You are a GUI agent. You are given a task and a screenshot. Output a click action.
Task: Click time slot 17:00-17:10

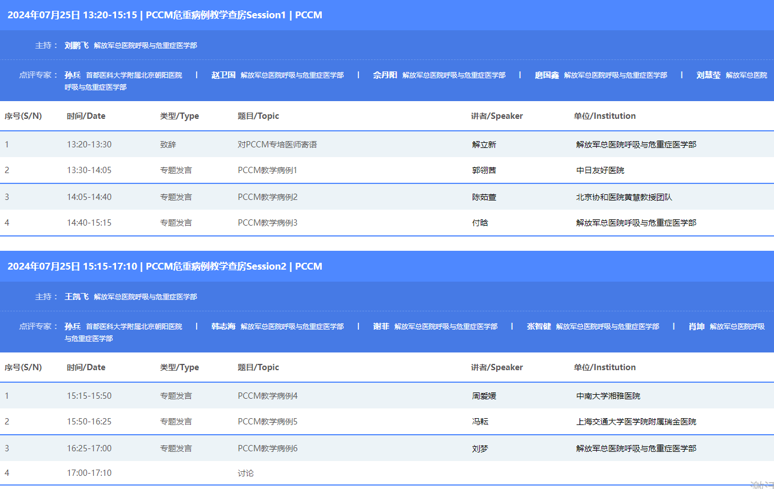click(89, 473)
